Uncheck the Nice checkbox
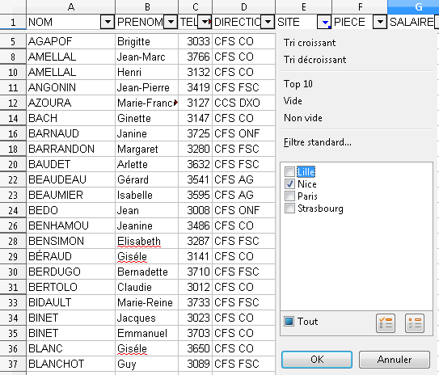This screenshot has height=375, width=439. point(289,183)
